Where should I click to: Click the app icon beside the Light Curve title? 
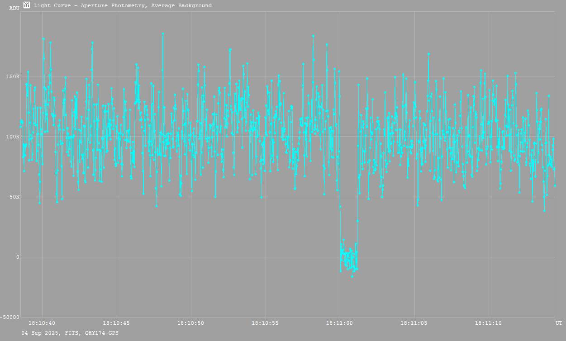[x=27, y=5]
